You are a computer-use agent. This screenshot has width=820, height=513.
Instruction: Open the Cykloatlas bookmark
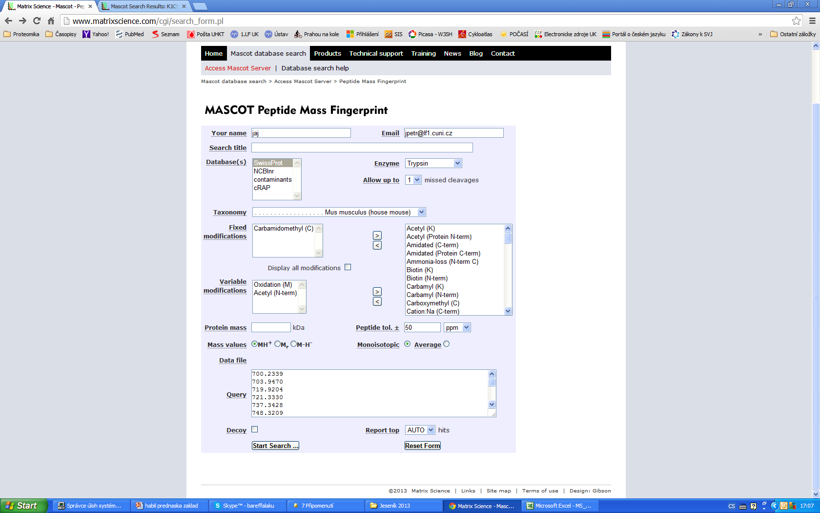pos(475,34)
